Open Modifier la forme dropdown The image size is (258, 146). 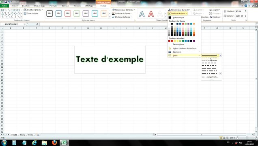(x=33, y=10)
